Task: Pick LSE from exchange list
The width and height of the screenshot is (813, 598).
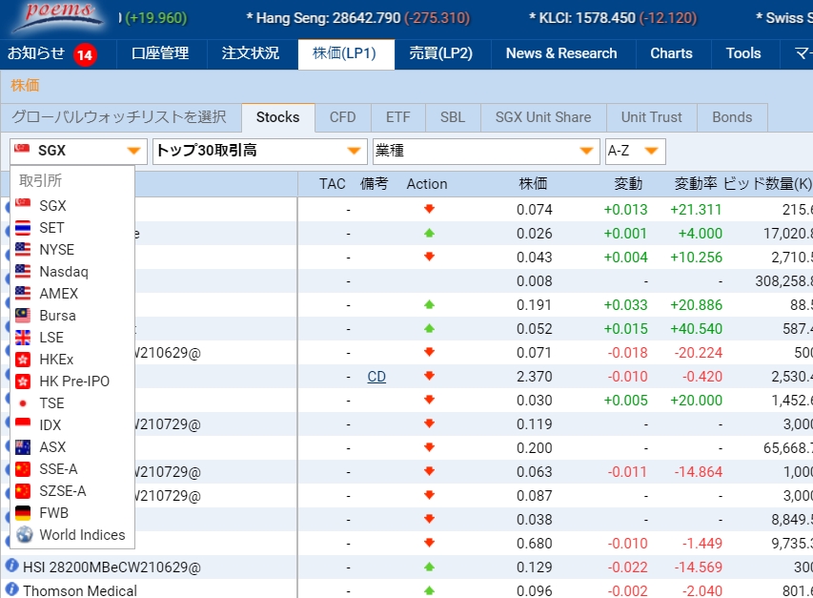Action: click(x=72, y=337)
